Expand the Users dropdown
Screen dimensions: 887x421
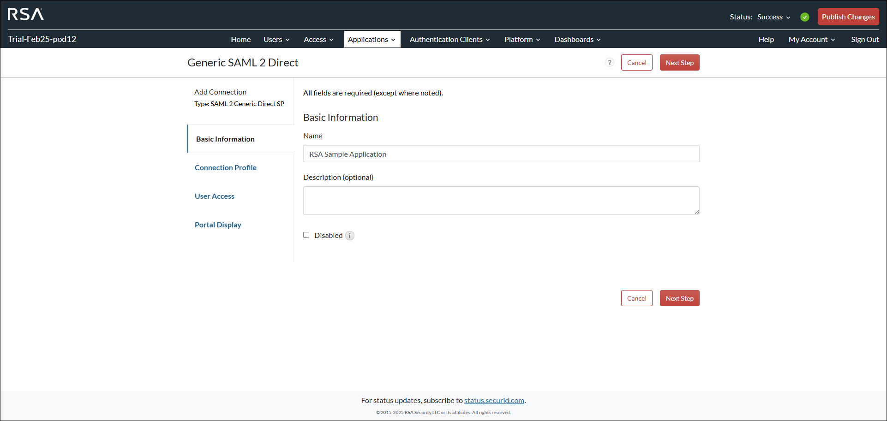click(x=276, y=39)
